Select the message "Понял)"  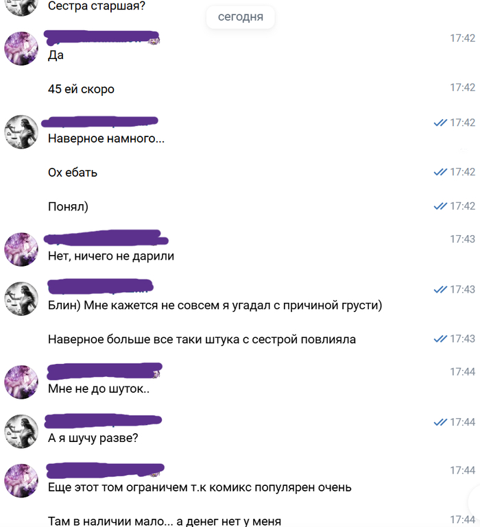pyautogui.click(x=69, y=206)
